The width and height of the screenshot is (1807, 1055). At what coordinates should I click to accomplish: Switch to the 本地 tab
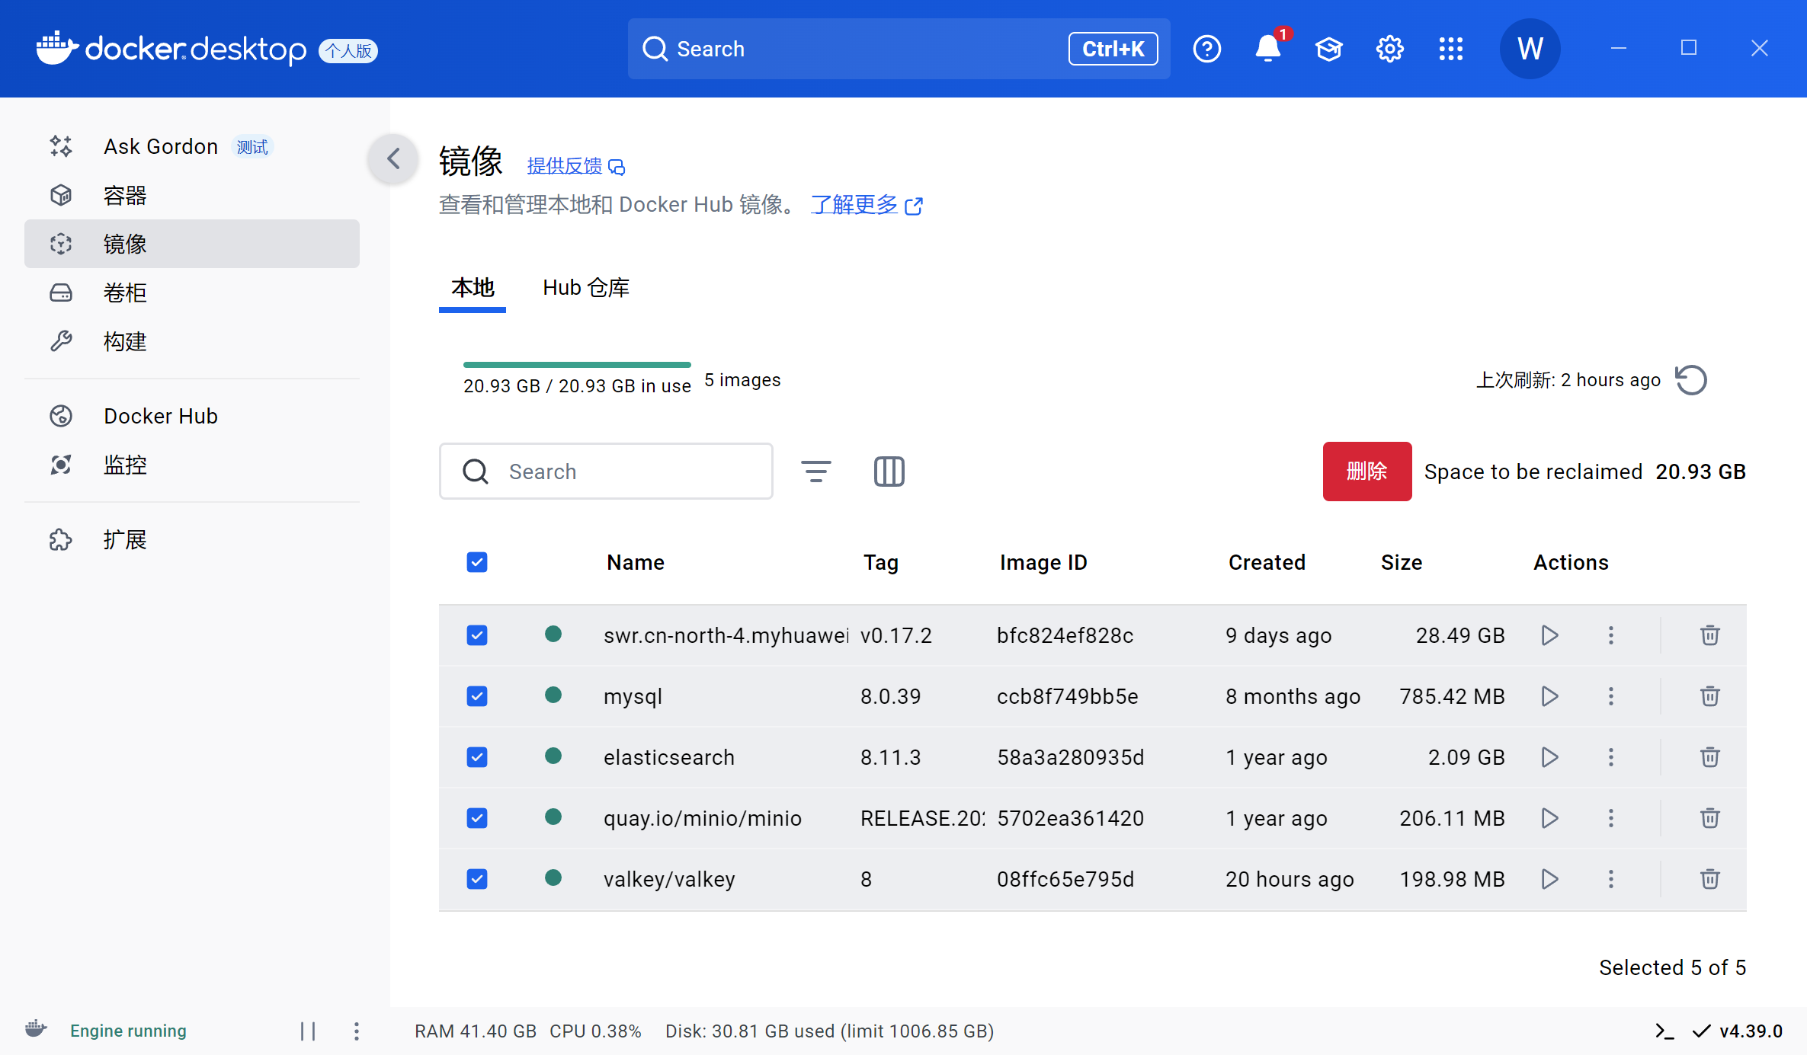[x=473, y=289]
